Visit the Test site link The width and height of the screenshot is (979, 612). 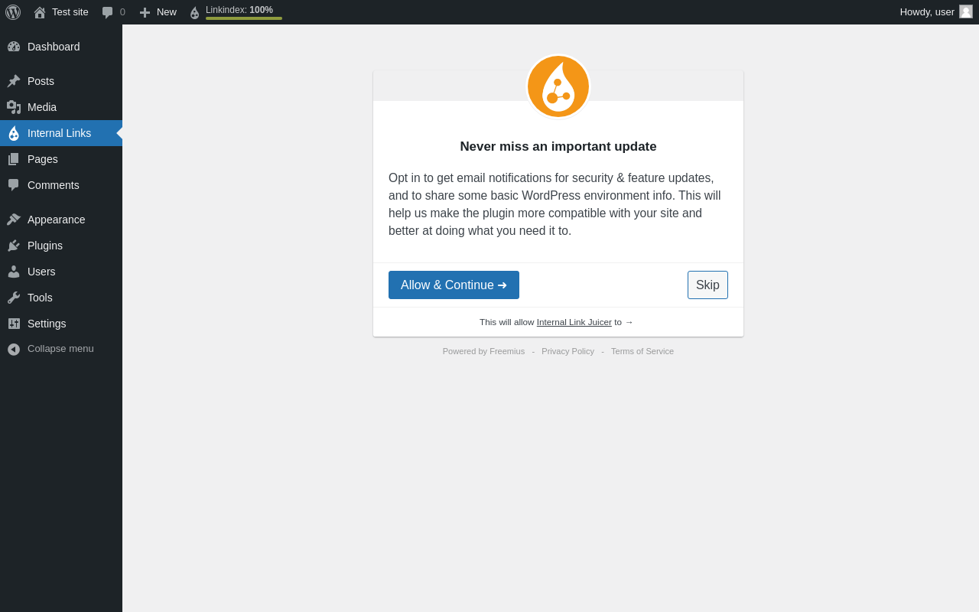[x=70, y=12]
